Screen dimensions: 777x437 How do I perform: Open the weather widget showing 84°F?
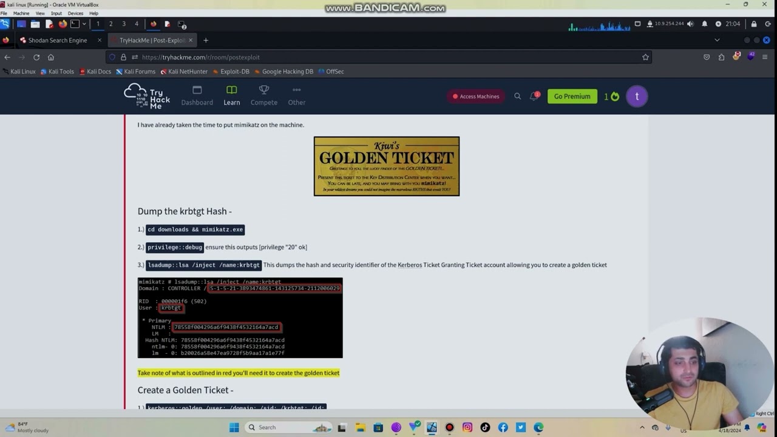(25, 427)
